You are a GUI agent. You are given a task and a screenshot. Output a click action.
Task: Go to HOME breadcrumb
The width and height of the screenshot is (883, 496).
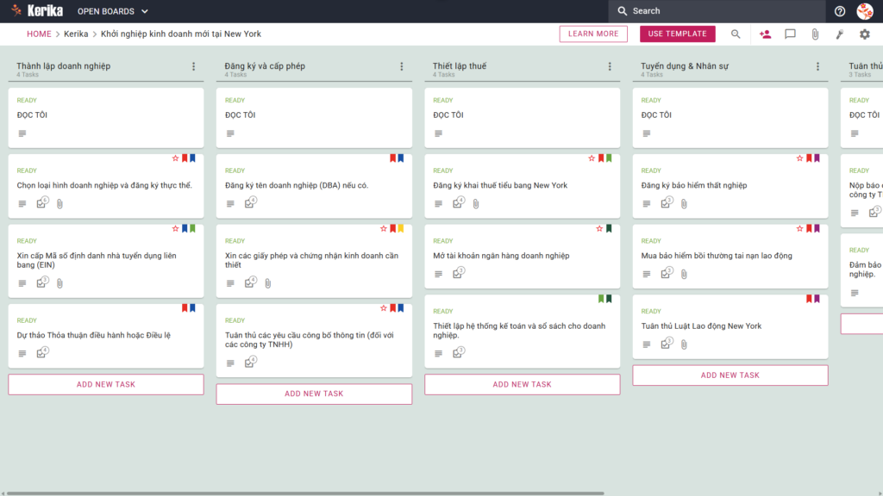click(x=39, y=34)
